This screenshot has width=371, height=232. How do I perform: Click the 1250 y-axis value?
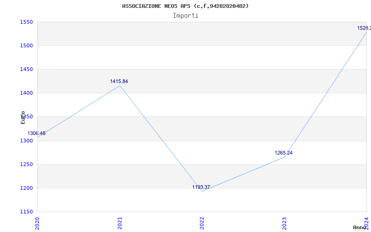point(26,165)
